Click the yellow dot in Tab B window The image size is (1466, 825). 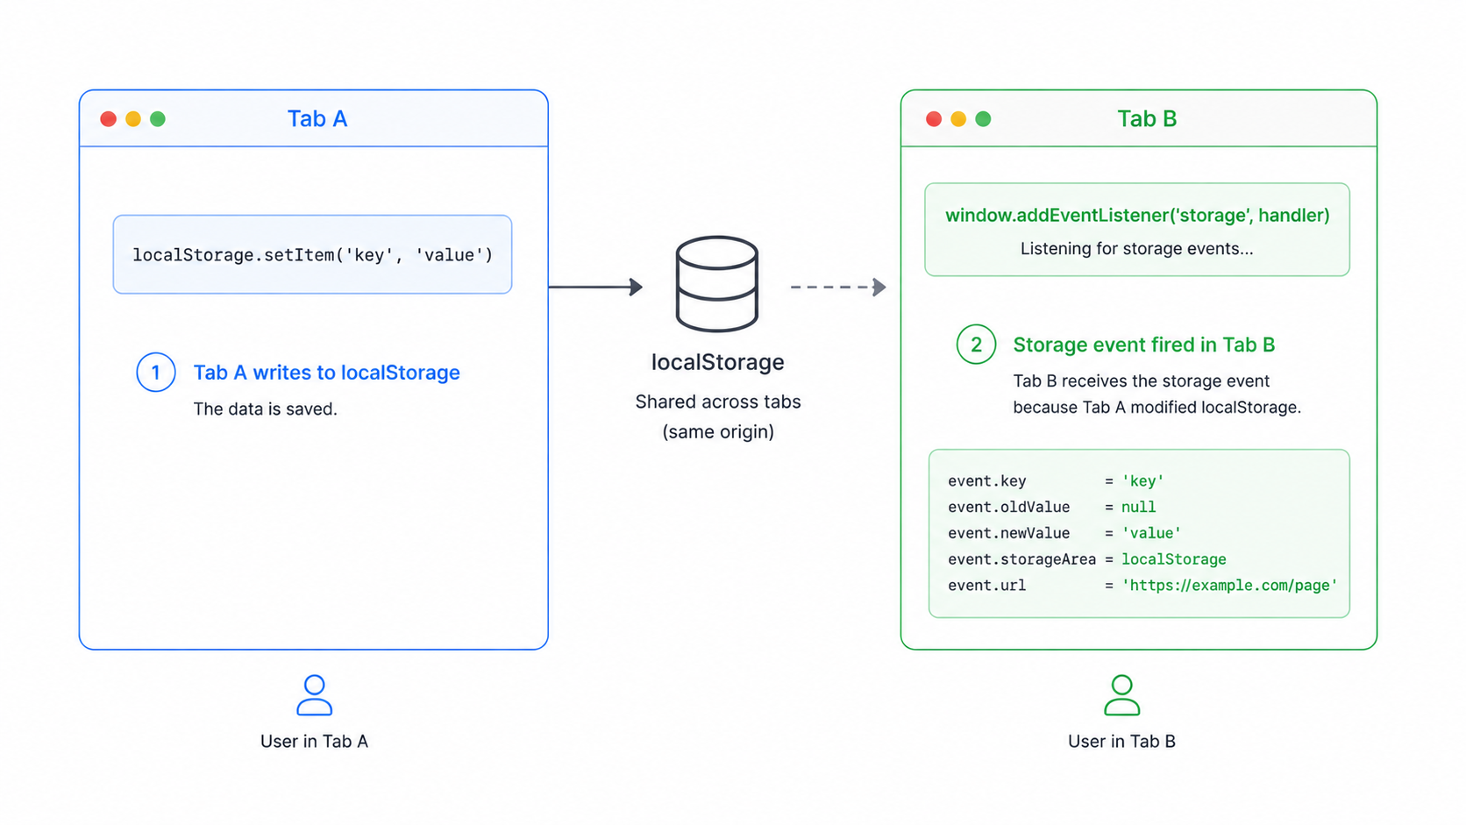pyautogui.click(x=958, y=119)
